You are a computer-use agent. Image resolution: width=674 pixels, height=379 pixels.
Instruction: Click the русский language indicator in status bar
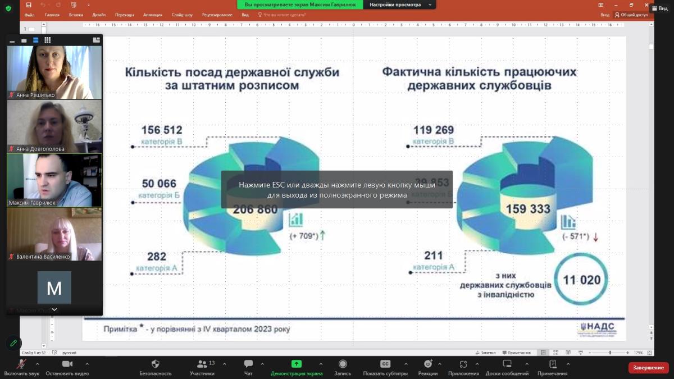click(x=69, y=353)
